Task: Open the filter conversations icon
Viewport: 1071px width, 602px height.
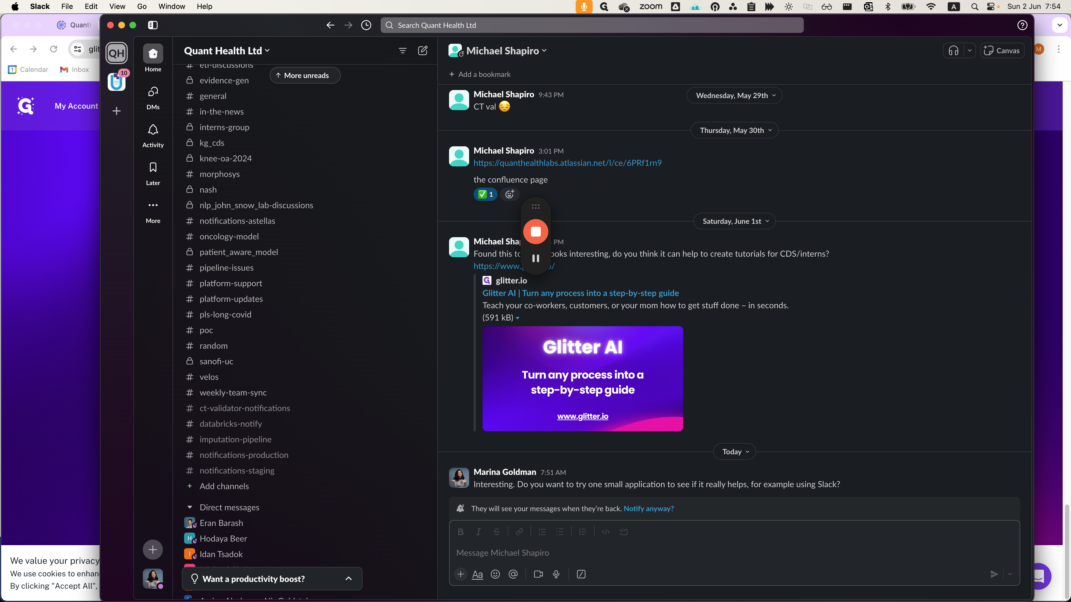Action: (x=402, y=51)
